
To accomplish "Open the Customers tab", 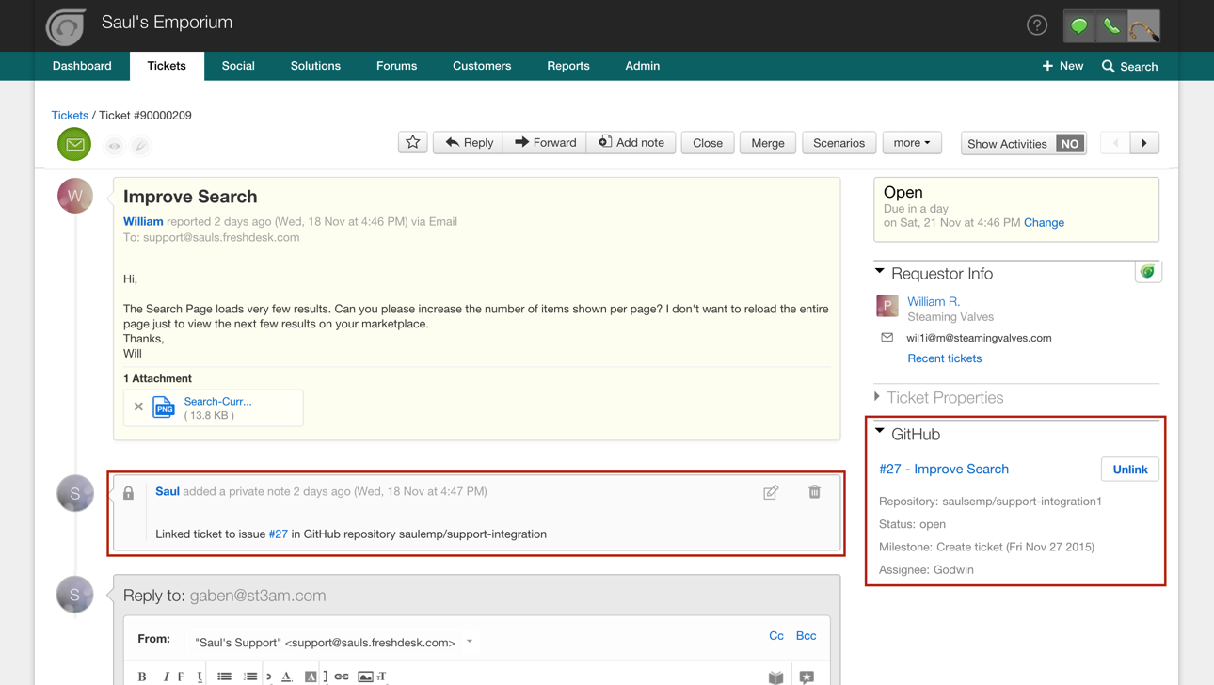I will tap(482, 66).
